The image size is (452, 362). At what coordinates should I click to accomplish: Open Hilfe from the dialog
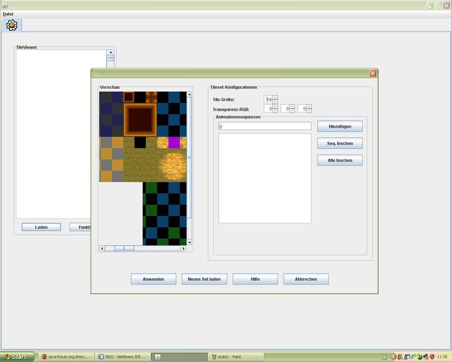[255, 279]
